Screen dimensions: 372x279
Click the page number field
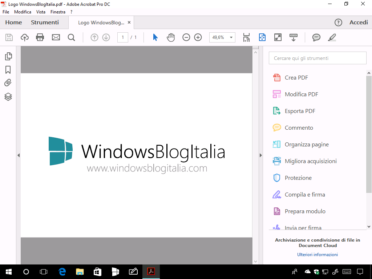pos(123,37)
